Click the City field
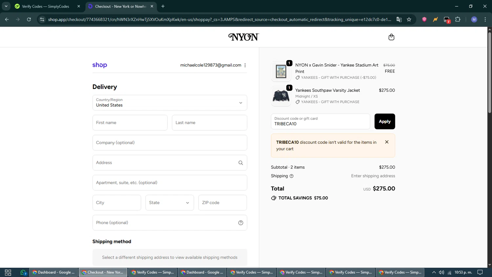The height and width of the screenshot is (277, 492). [x=117, y=203]
